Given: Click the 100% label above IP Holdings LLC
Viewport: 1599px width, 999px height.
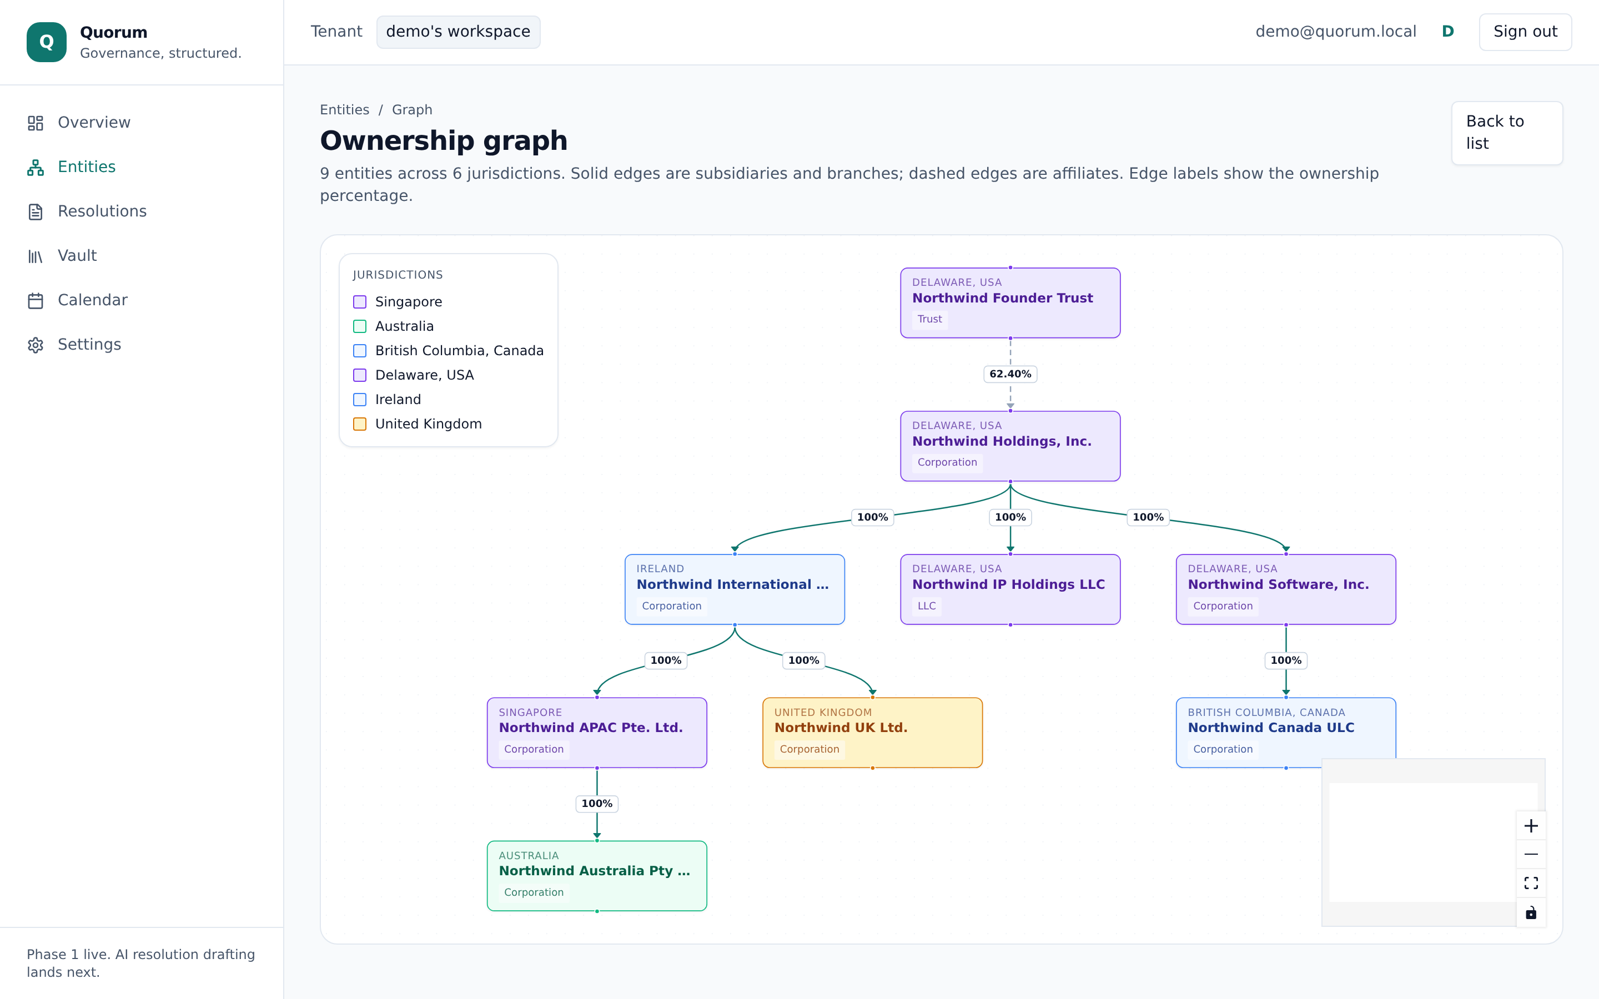Looking at the screenshot, I should [x=1009, y=517].
